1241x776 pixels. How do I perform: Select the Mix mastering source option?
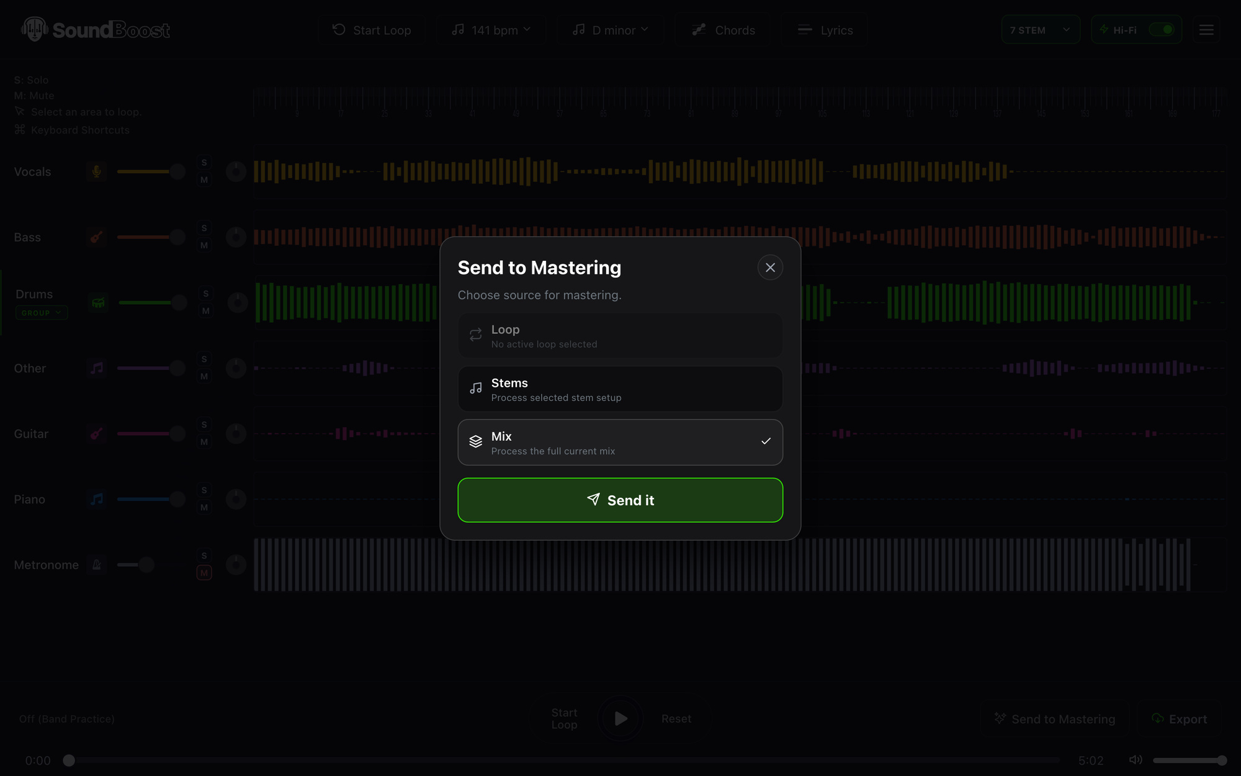pos(620,442)
